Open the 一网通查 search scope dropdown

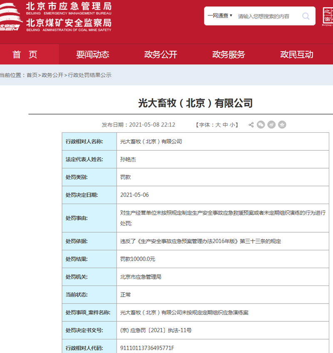coord(220,16)
